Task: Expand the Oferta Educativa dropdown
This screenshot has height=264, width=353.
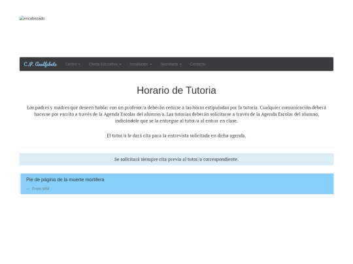Action: [105, 64]
